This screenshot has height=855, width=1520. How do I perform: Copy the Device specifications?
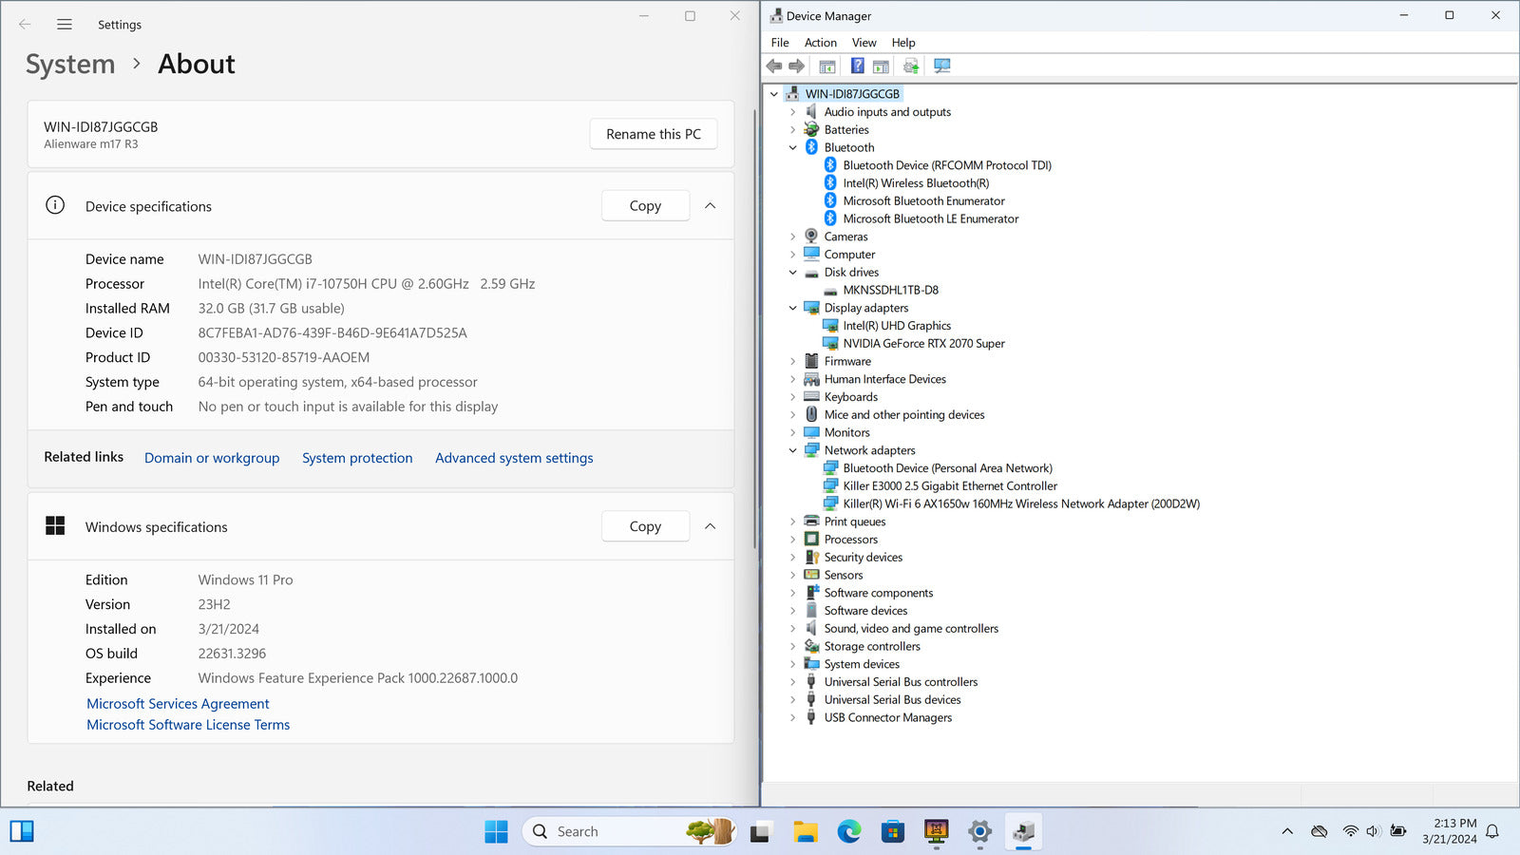click(x=645, y=206)
